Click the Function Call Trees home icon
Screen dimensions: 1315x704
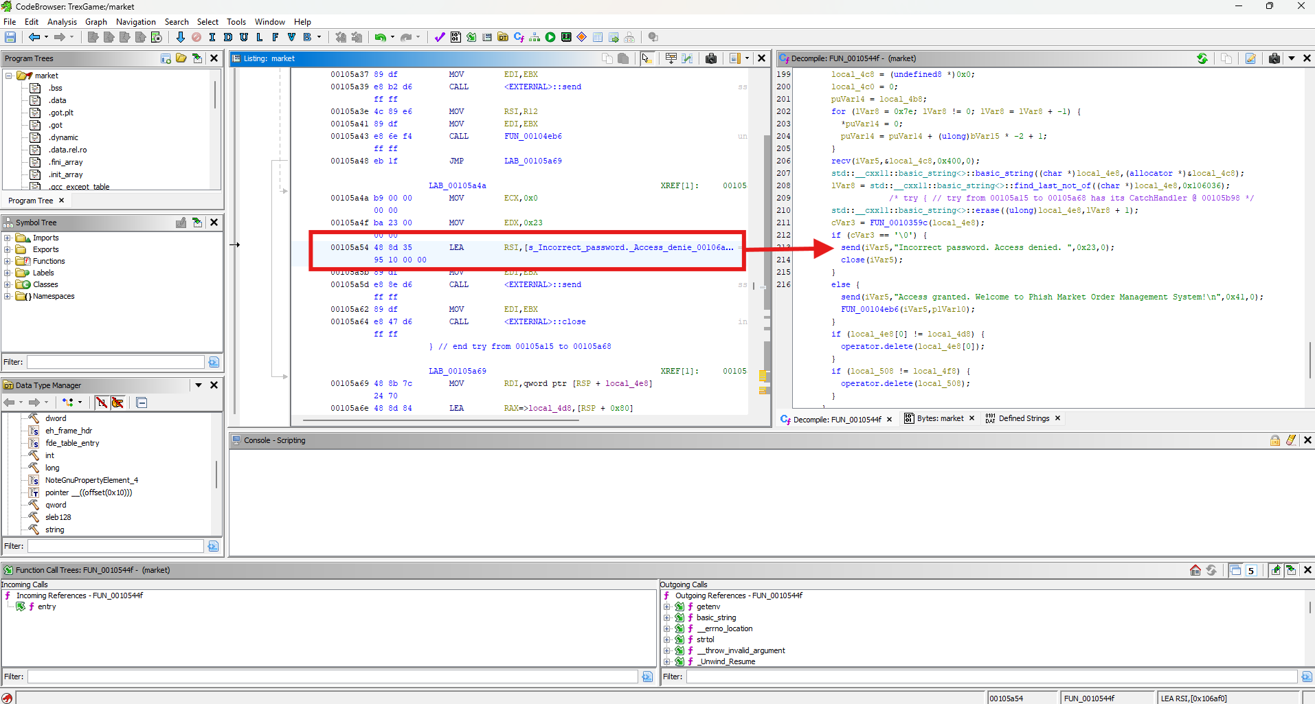point(1195,570)
